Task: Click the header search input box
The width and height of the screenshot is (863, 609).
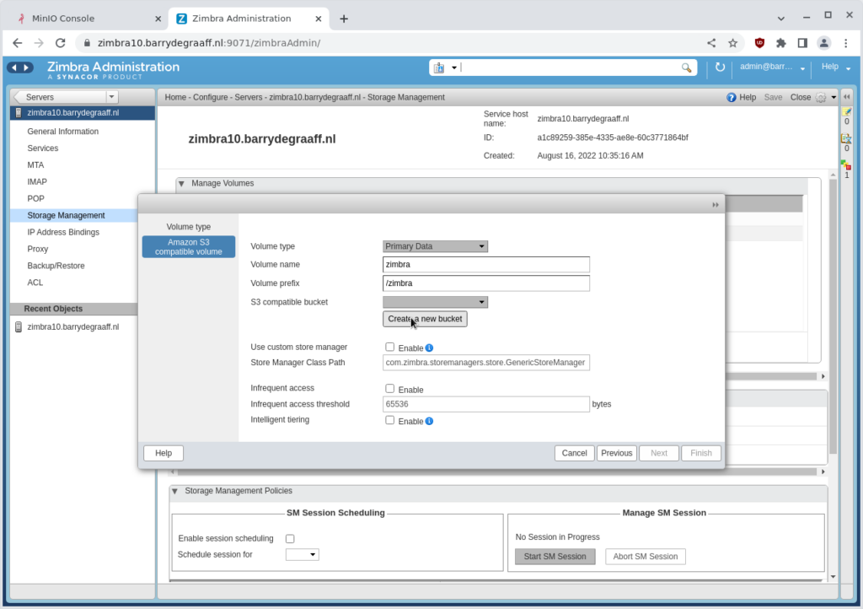Action: [x=570, y=67]
